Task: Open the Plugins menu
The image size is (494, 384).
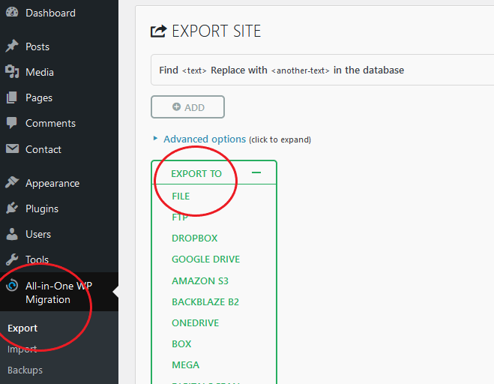Action: (x=42, y=208)
